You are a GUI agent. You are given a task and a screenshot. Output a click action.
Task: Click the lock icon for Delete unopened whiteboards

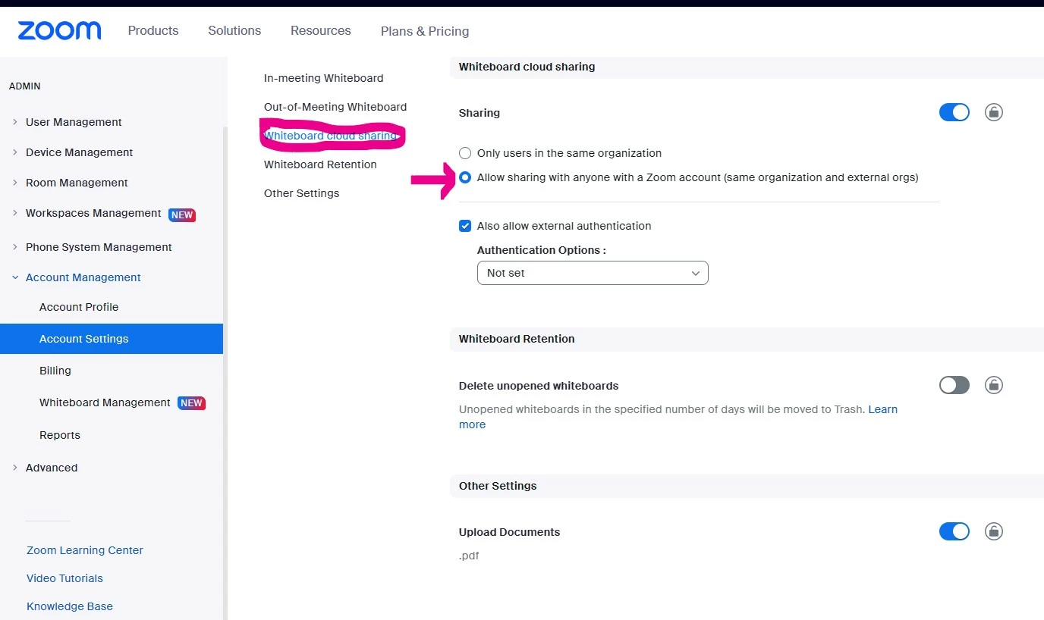pyautogui.click(x=994, y=385)
